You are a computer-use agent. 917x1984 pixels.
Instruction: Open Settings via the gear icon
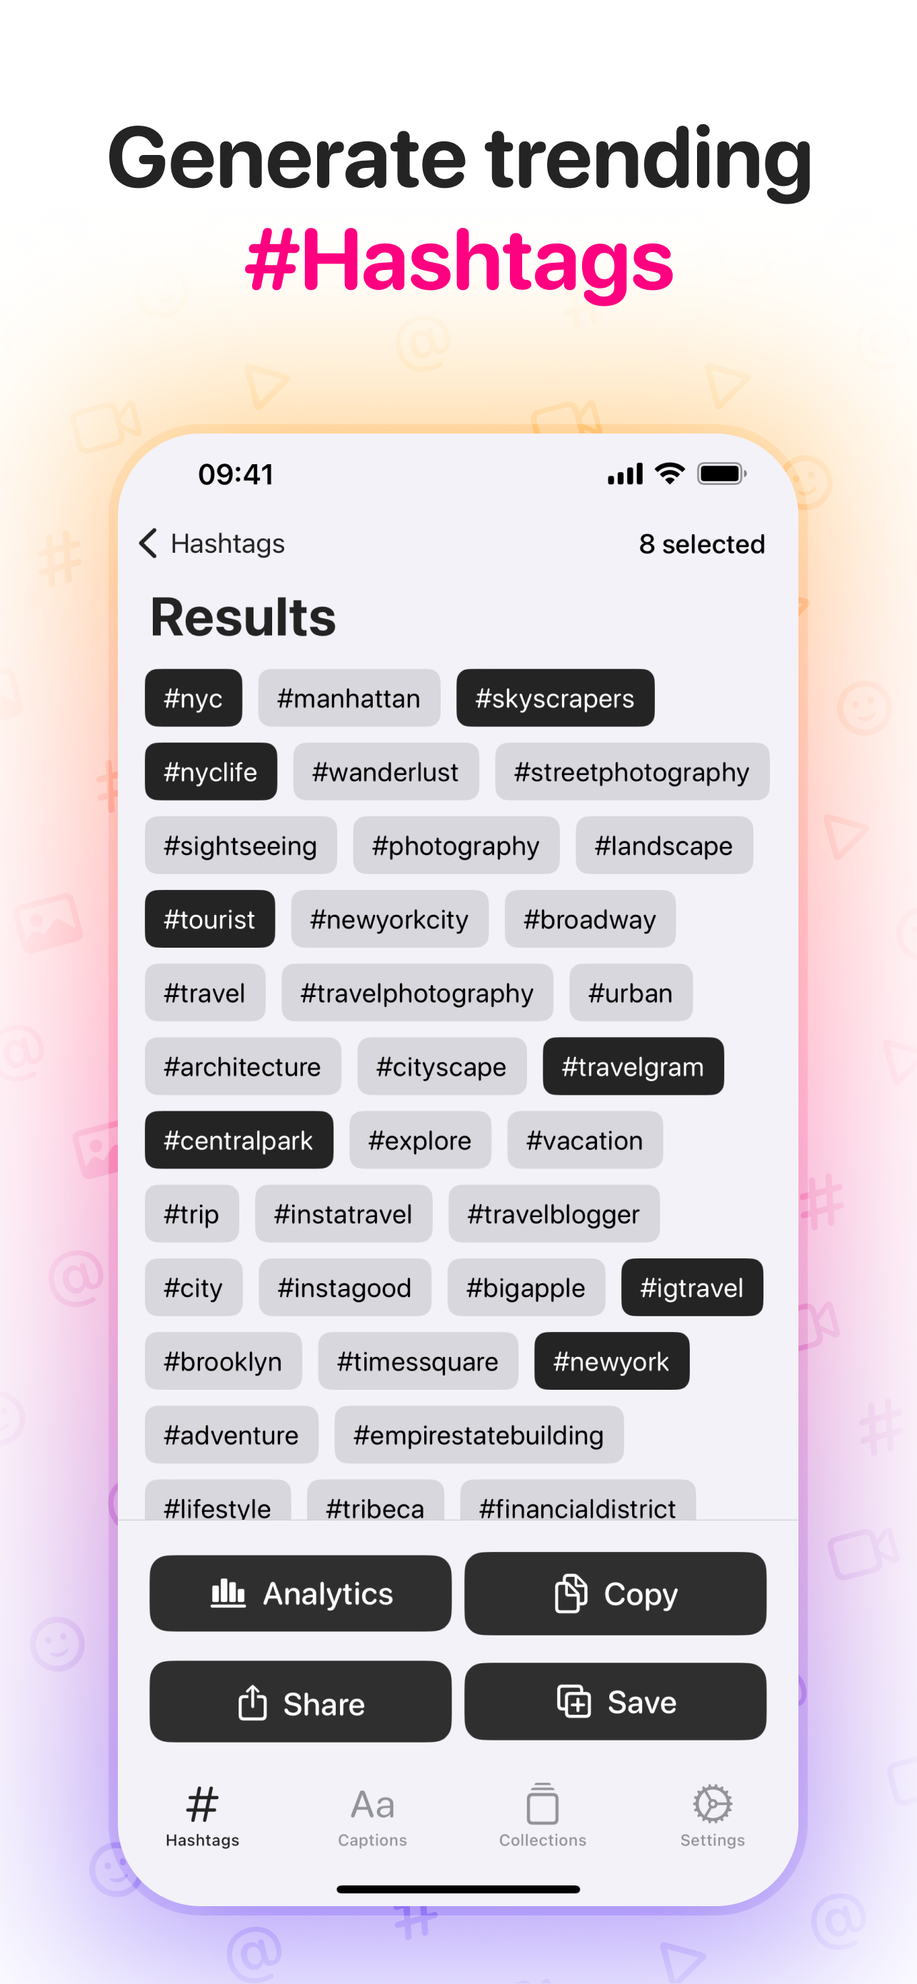(711, 1805)
